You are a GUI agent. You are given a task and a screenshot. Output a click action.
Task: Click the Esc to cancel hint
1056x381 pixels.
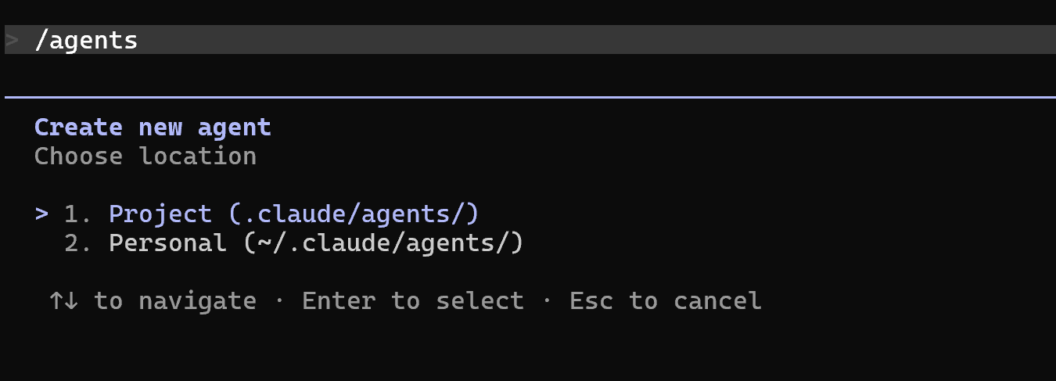tap(665, 300)
